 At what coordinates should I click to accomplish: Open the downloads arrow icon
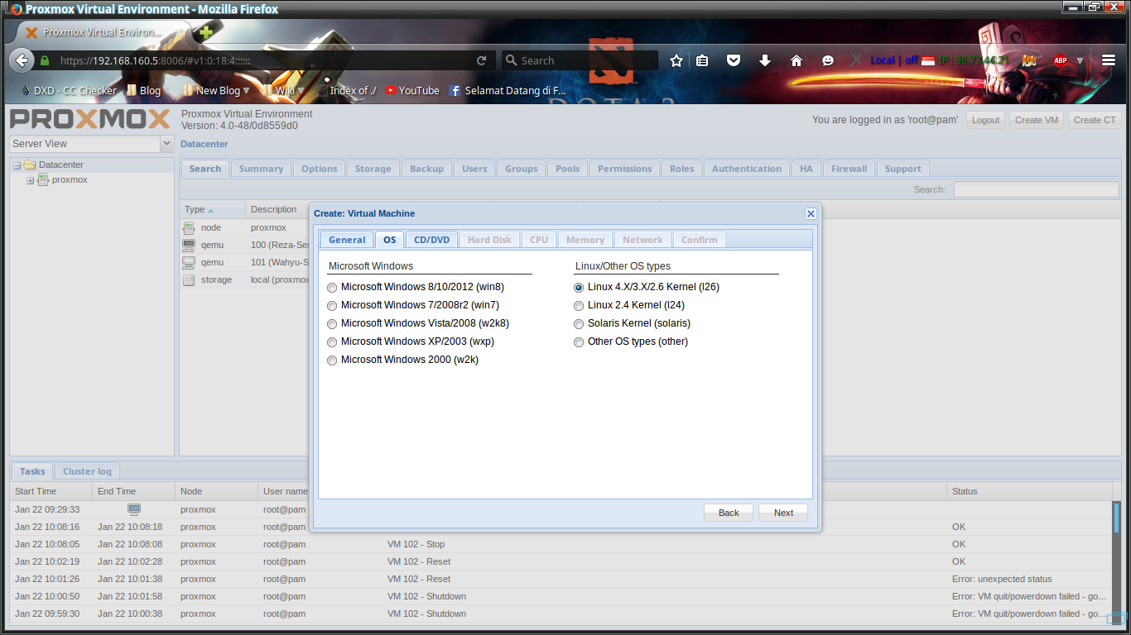click(765, 60)
